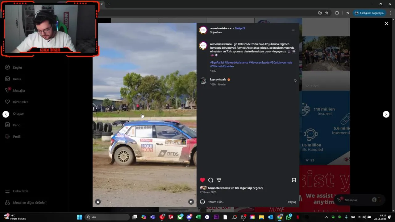
Task: Close the current Chrome tab
Action: click(102, 4)
